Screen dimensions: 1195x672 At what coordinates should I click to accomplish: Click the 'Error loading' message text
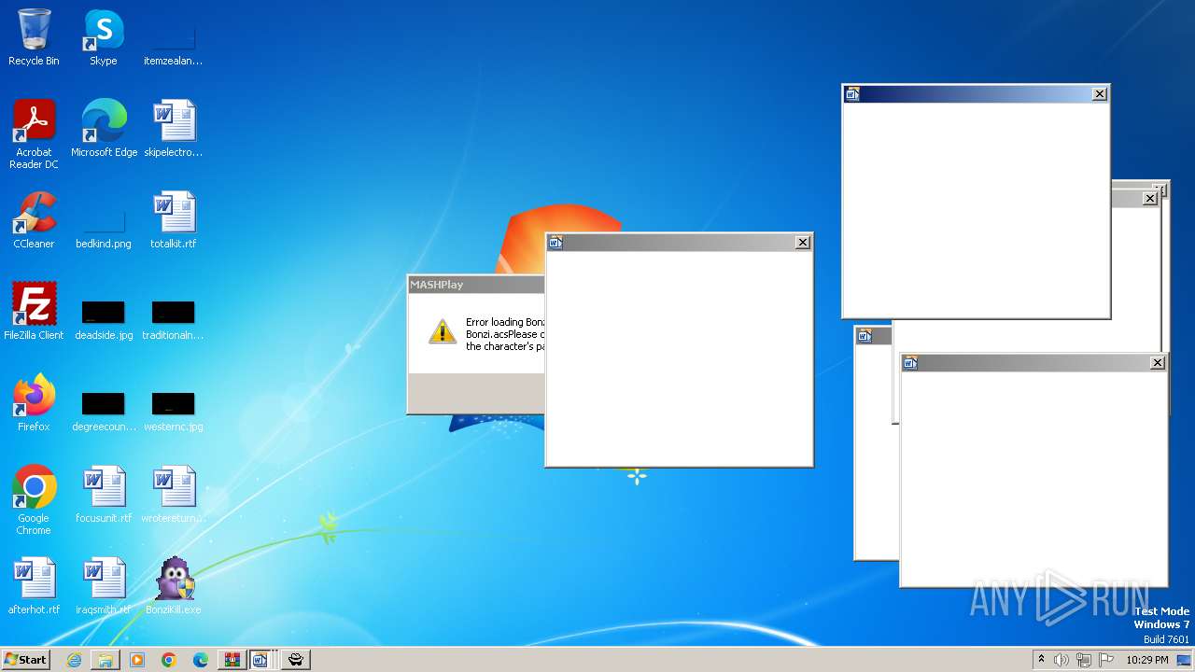point(505,334)
